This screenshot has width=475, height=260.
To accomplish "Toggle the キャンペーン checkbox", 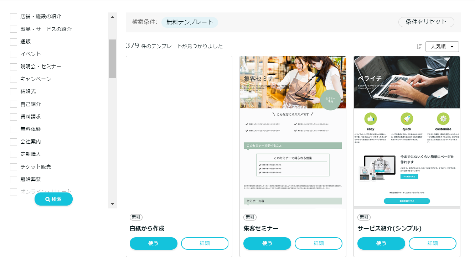I will click(x=14, y=79).
